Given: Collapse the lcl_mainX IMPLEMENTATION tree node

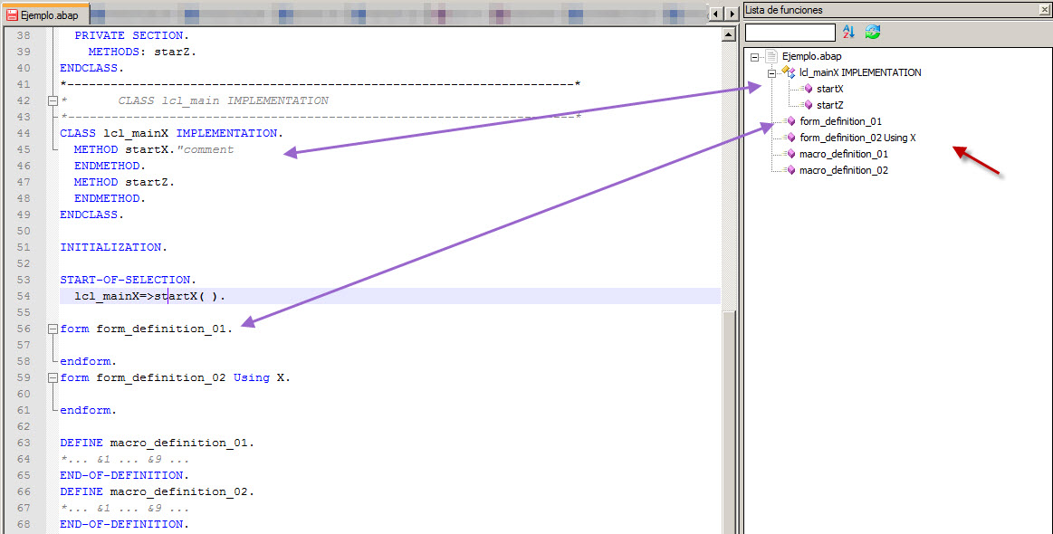Looking at the screenshot, I should pyautogui.click(x=771, y=72).
